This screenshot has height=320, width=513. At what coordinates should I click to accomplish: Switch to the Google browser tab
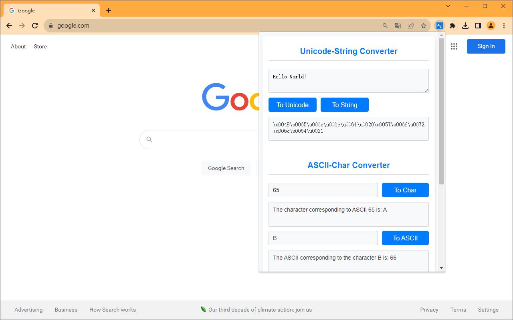coord(48,10)
